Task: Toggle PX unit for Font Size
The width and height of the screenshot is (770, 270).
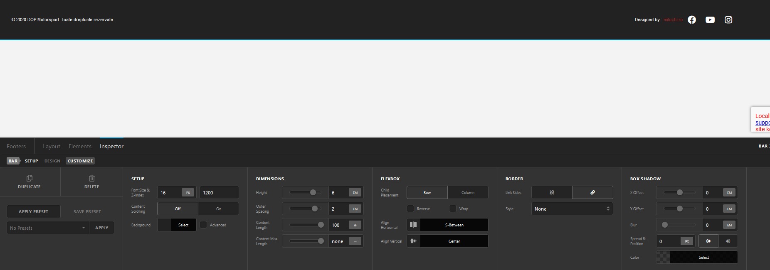Action: [x=188, y=193]
